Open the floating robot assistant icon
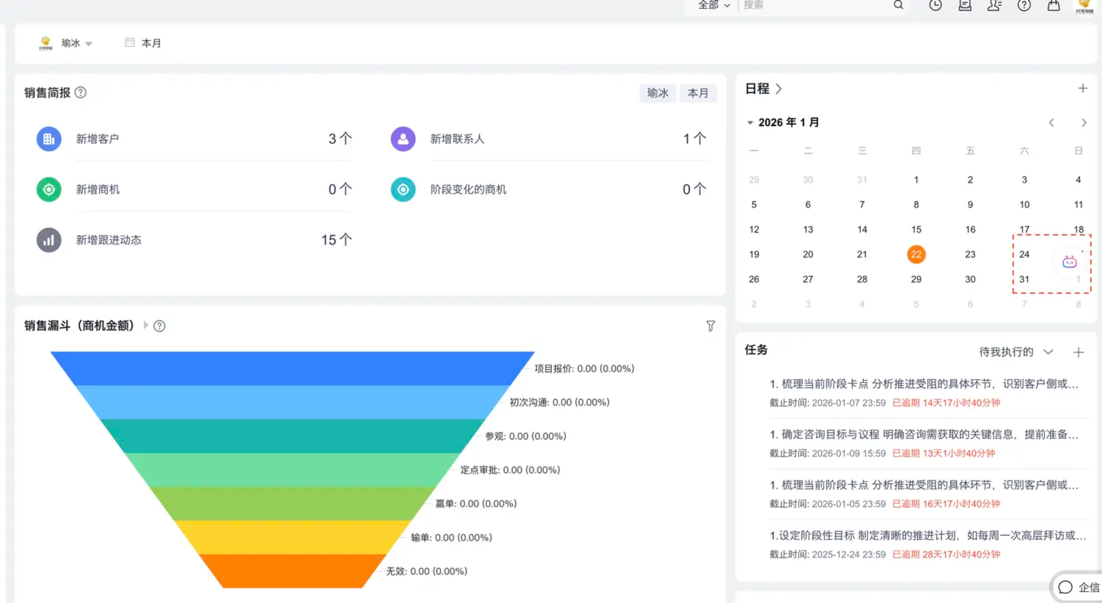The width and height of the screenshot is (1102, 603). (1069, 262)
